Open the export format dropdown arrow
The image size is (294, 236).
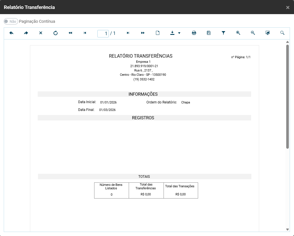click(x=179, y=33)
